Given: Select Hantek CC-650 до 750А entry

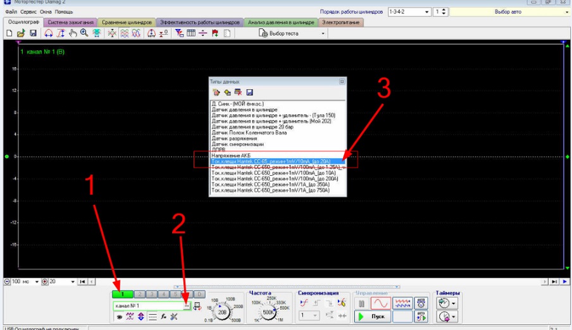Looking at the screenshot, I should tap(270, 190).
